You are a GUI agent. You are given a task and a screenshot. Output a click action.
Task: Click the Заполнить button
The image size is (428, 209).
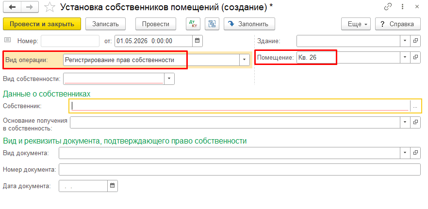[249, 24]
